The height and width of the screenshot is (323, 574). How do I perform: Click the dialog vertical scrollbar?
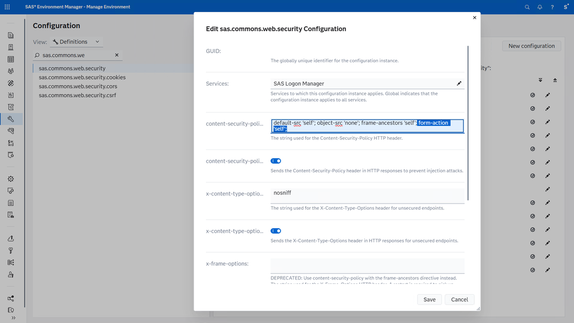468,123
